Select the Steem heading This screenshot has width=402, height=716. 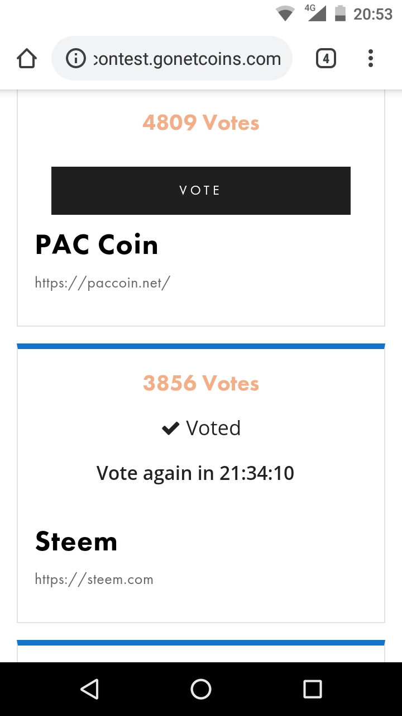click(76, 541)
